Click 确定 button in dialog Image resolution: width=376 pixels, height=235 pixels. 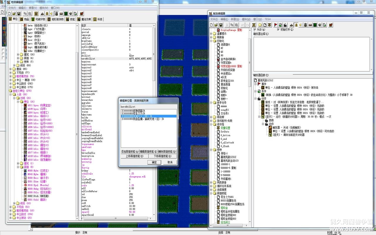coord(154,162)
